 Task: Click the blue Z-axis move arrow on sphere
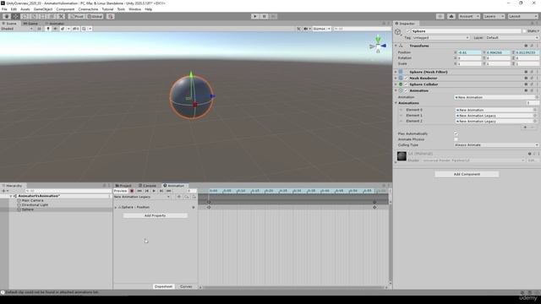(x=212, y=96)
